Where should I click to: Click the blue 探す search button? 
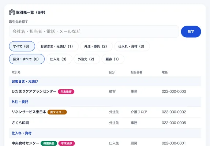pos(191,31)
